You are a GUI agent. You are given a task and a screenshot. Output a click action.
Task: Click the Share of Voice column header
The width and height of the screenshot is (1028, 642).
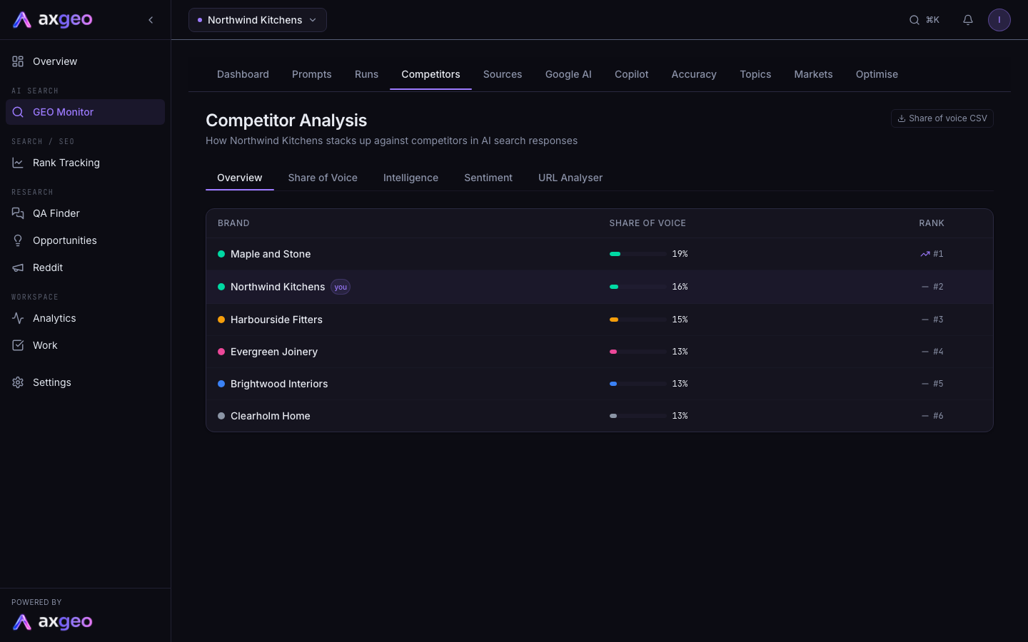647,223
